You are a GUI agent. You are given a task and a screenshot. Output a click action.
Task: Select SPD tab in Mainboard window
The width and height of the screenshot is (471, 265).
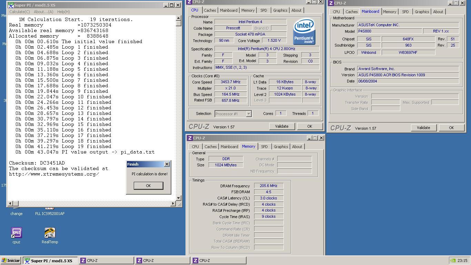405,12
